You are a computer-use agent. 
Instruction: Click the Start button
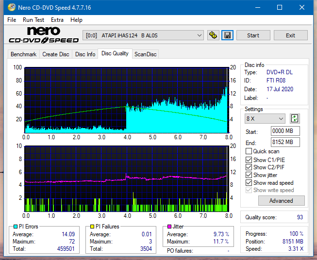click(253, 35)
